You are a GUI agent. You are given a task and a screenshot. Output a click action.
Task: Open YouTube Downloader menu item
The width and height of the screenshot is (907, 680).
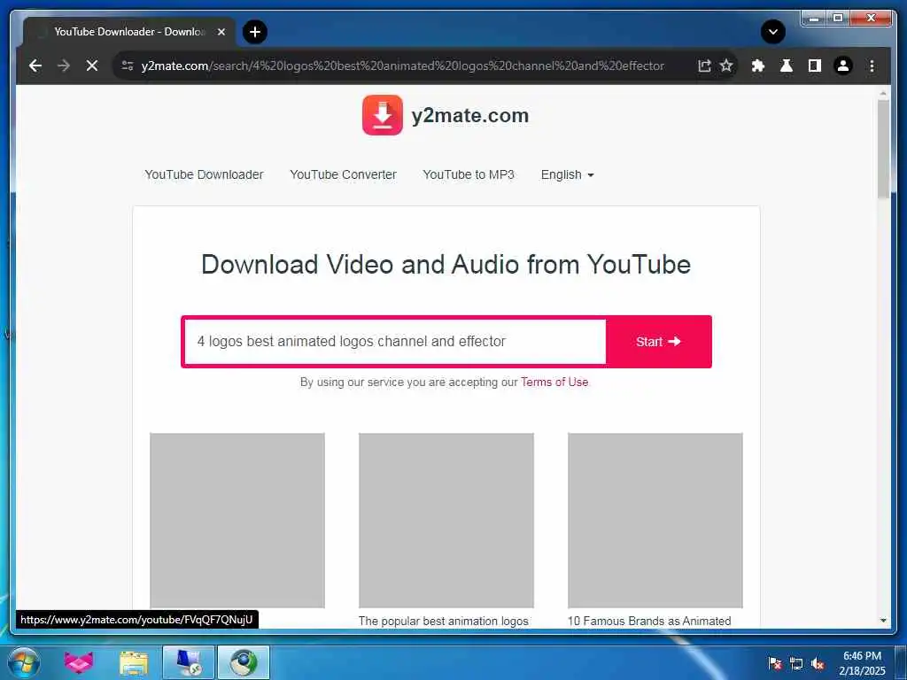tap(205, 174)
